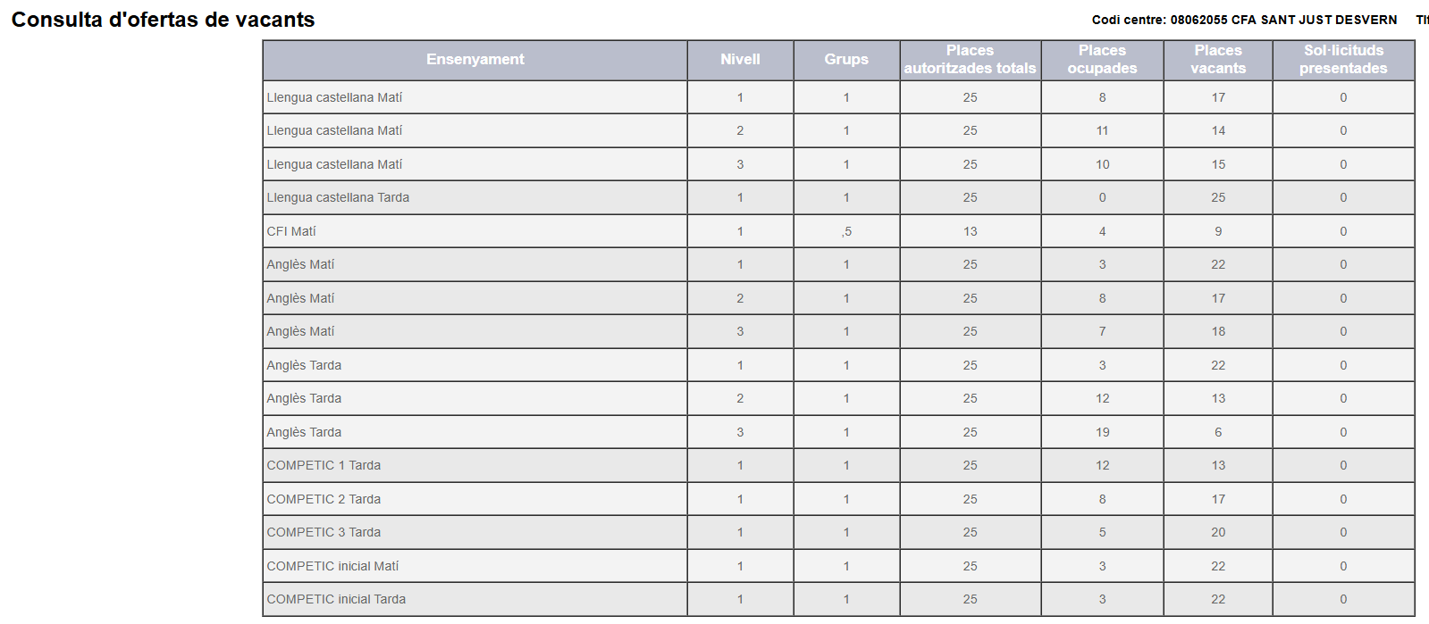Select the Places vacants column header

coord(1217,60)
